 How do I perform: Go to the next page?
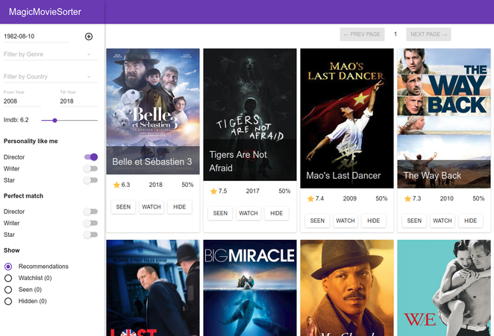[428, 34]
